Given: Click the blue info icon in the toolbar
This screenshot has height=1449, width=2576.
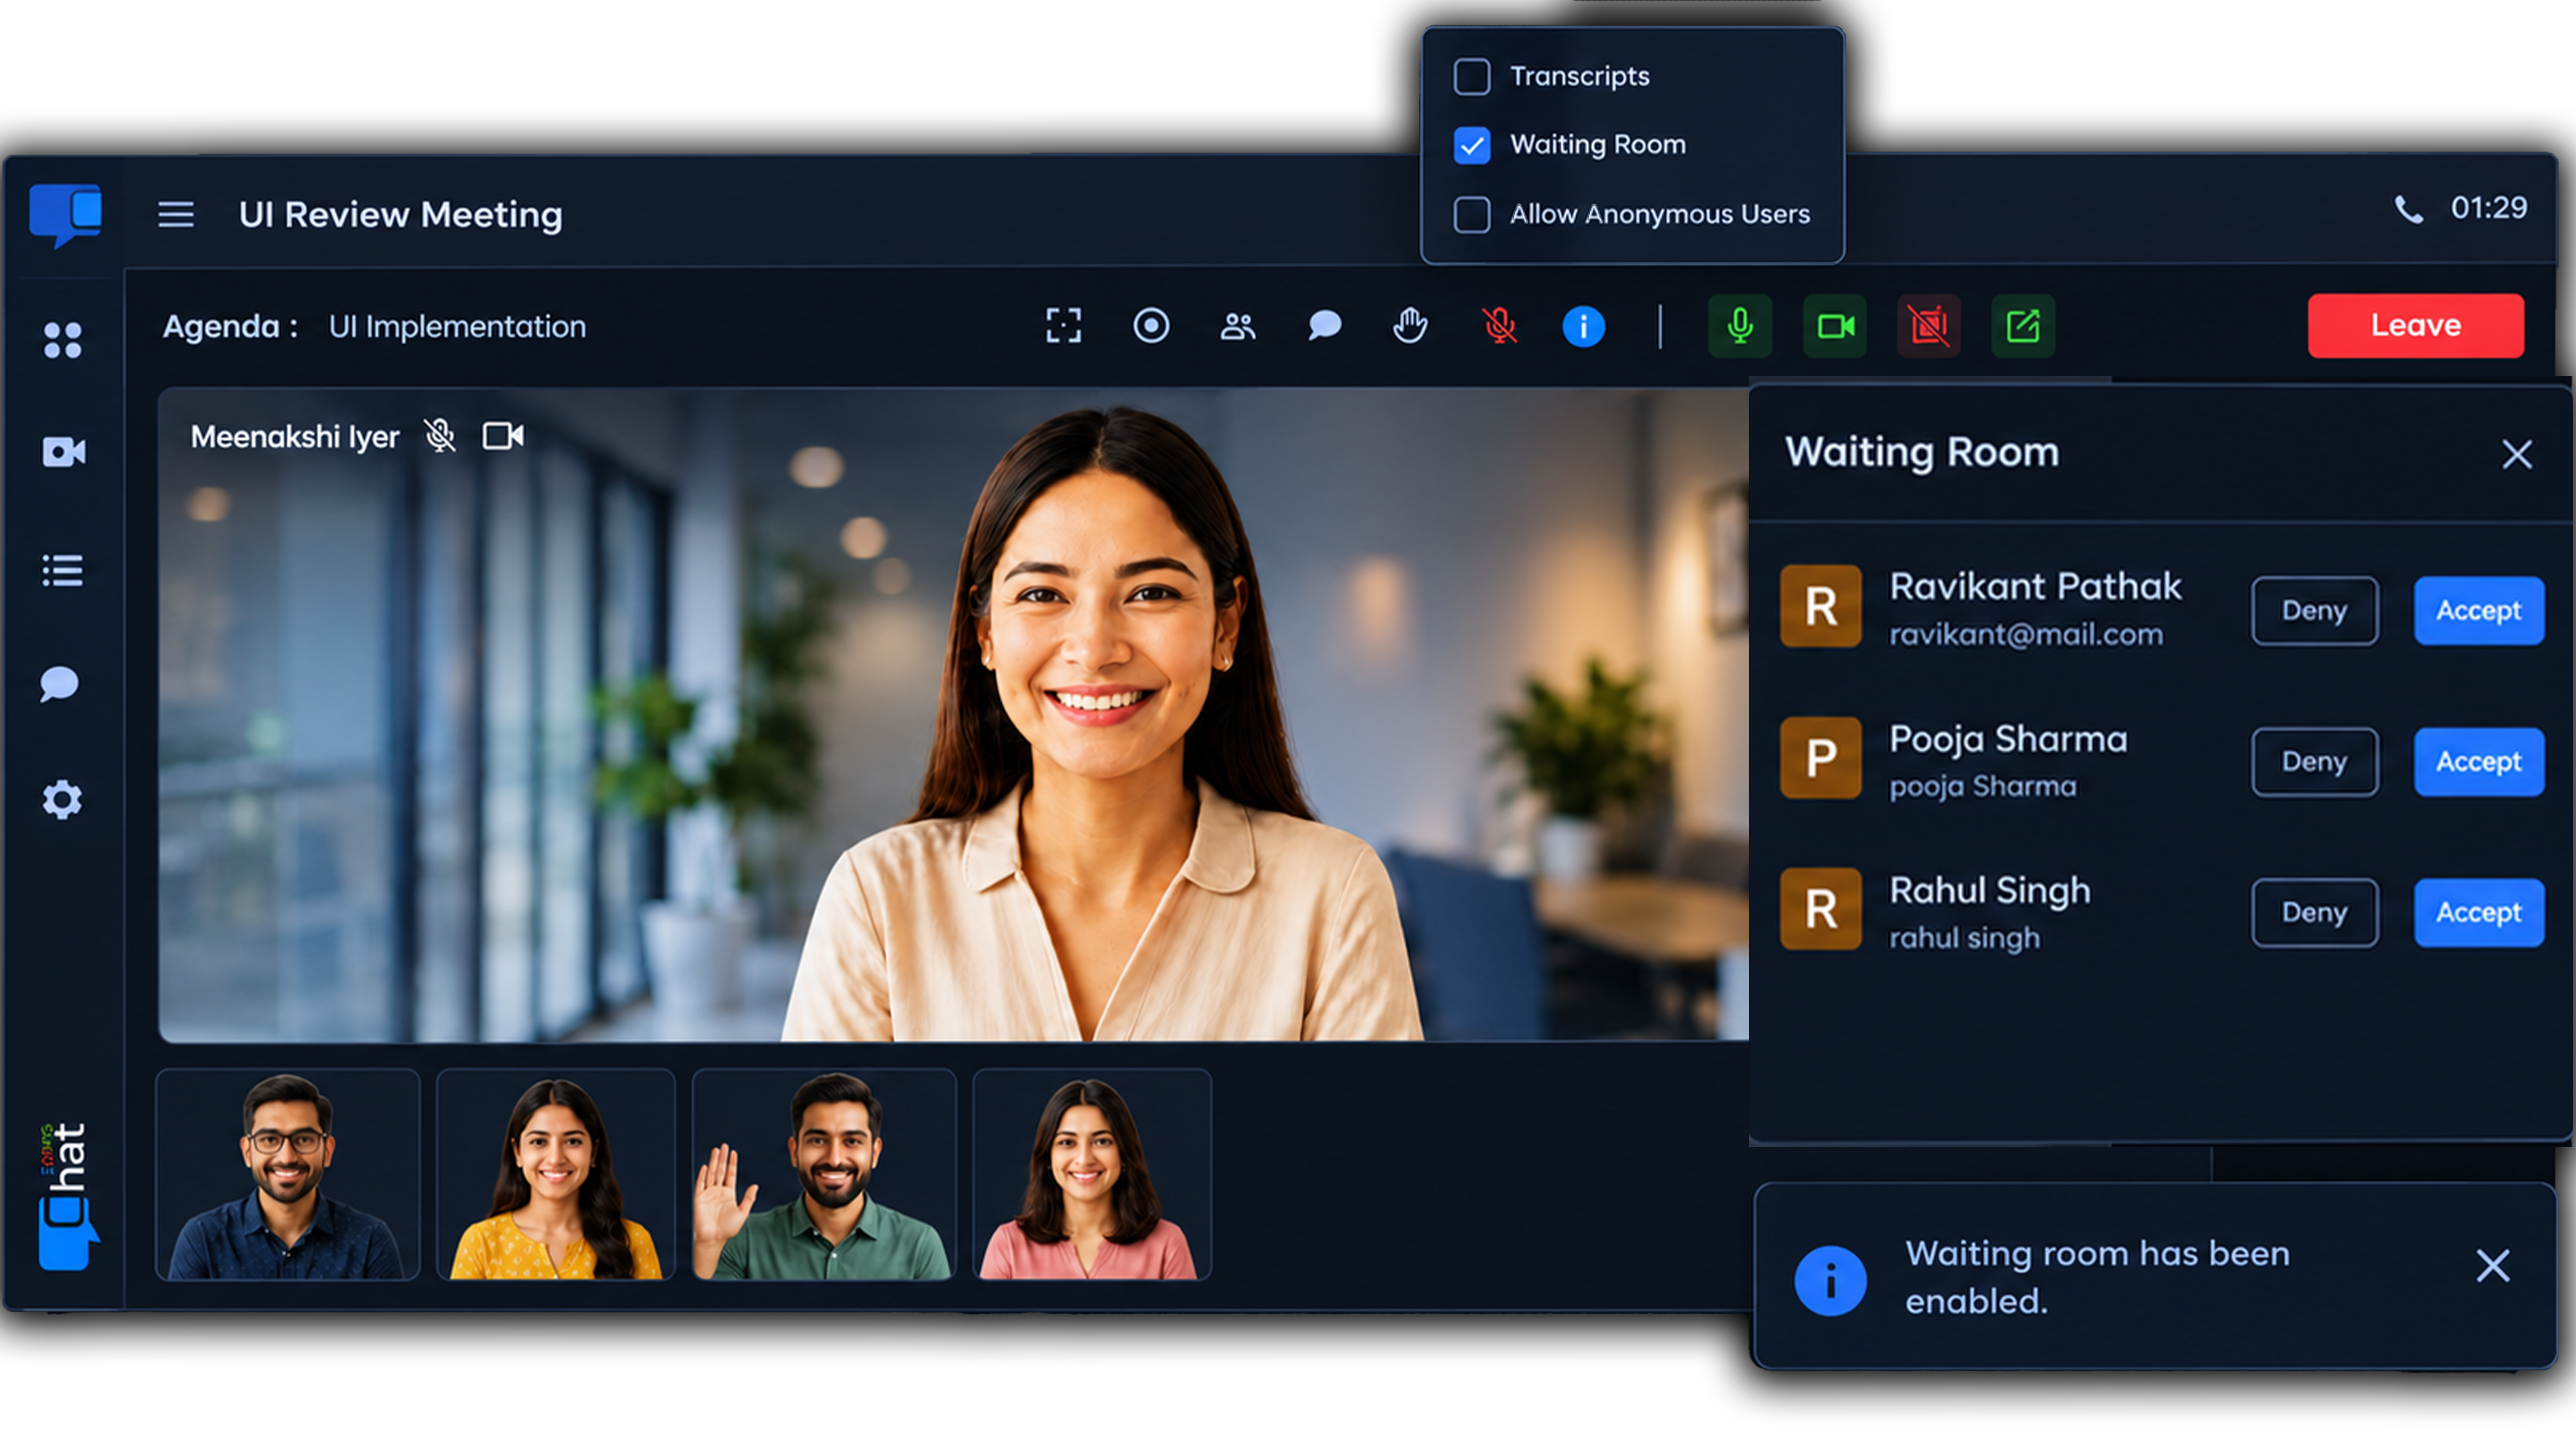Looking at the screenshot, I should pyautogui.click(x=1583, y=327).
